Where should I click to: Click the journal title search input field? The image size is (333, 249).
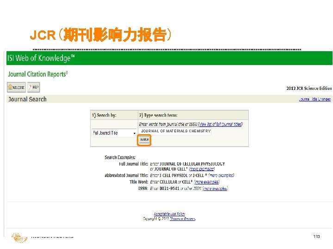[x=175, y=131]
